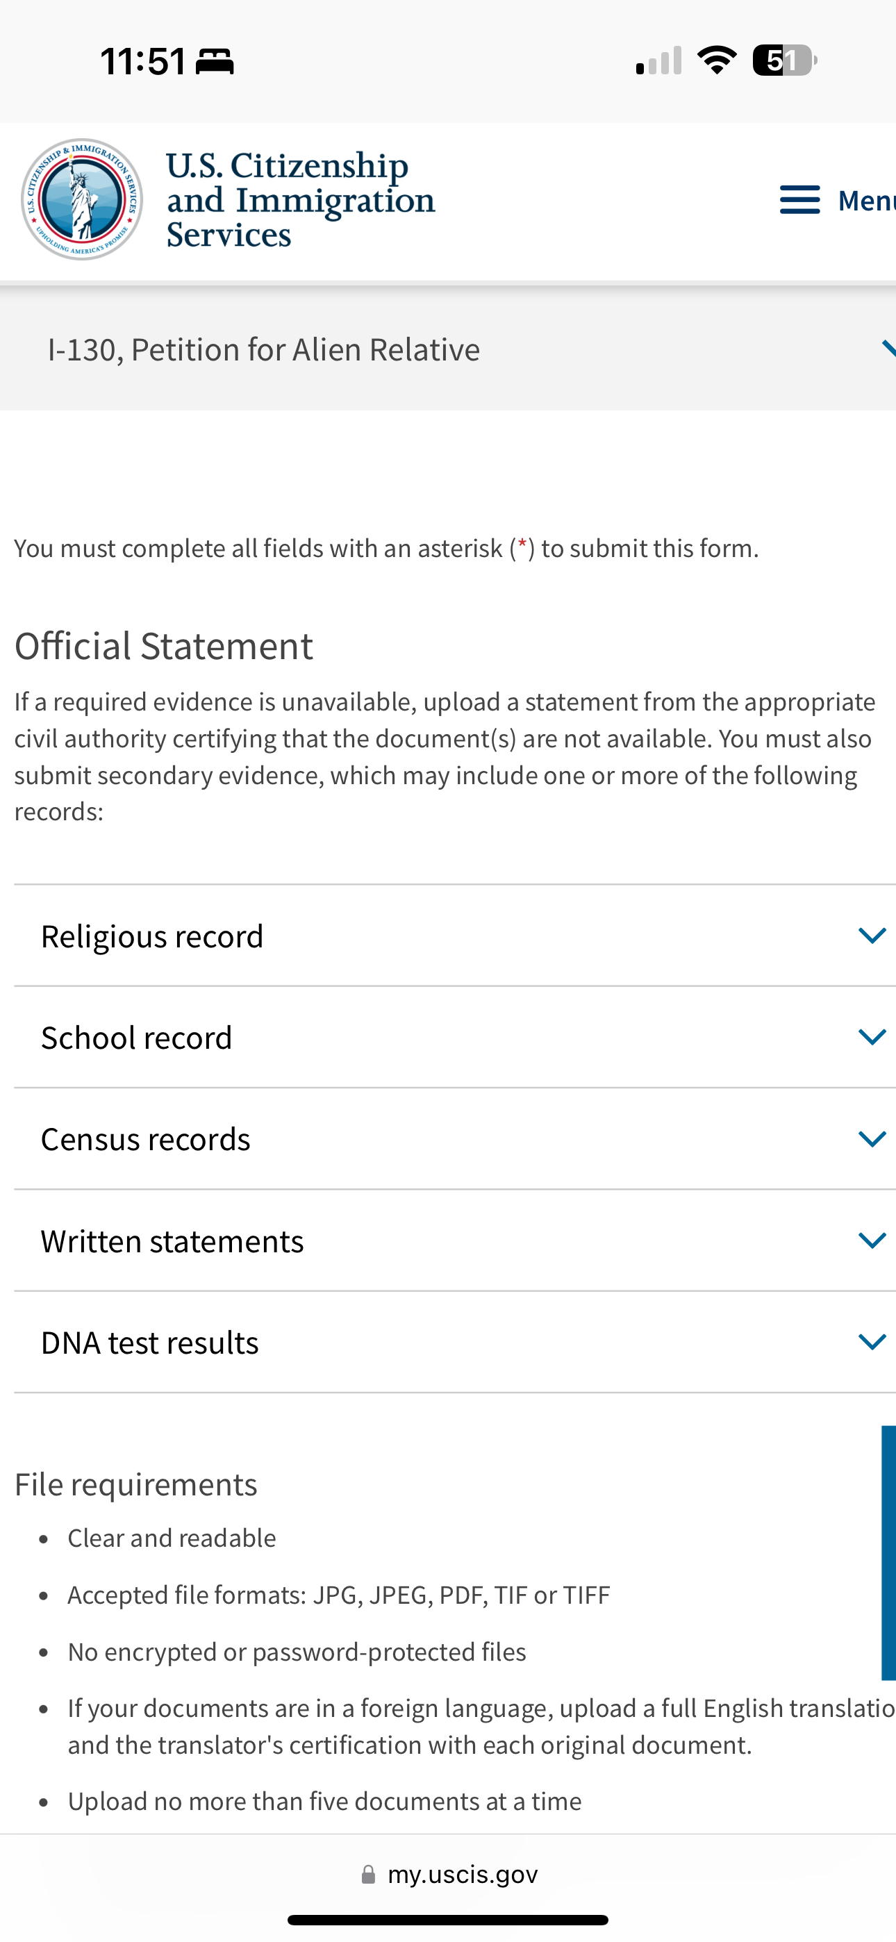Tap the padlock icon beside my.uscis.gov

tap(368, 1875)
